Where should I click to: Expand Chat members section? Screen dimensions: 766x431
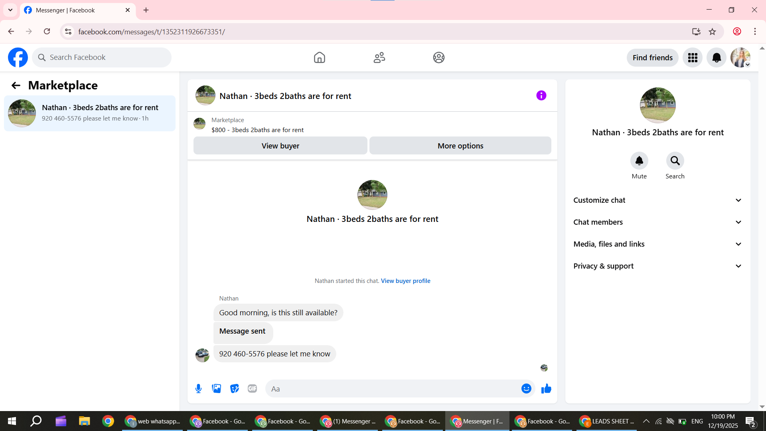pos(657,222)
